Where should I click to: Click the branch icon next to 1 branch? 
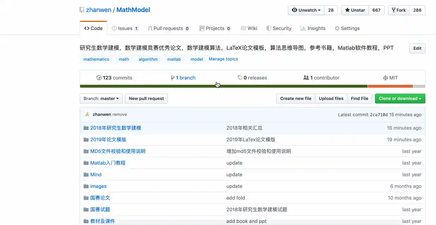tap(172, 78)
